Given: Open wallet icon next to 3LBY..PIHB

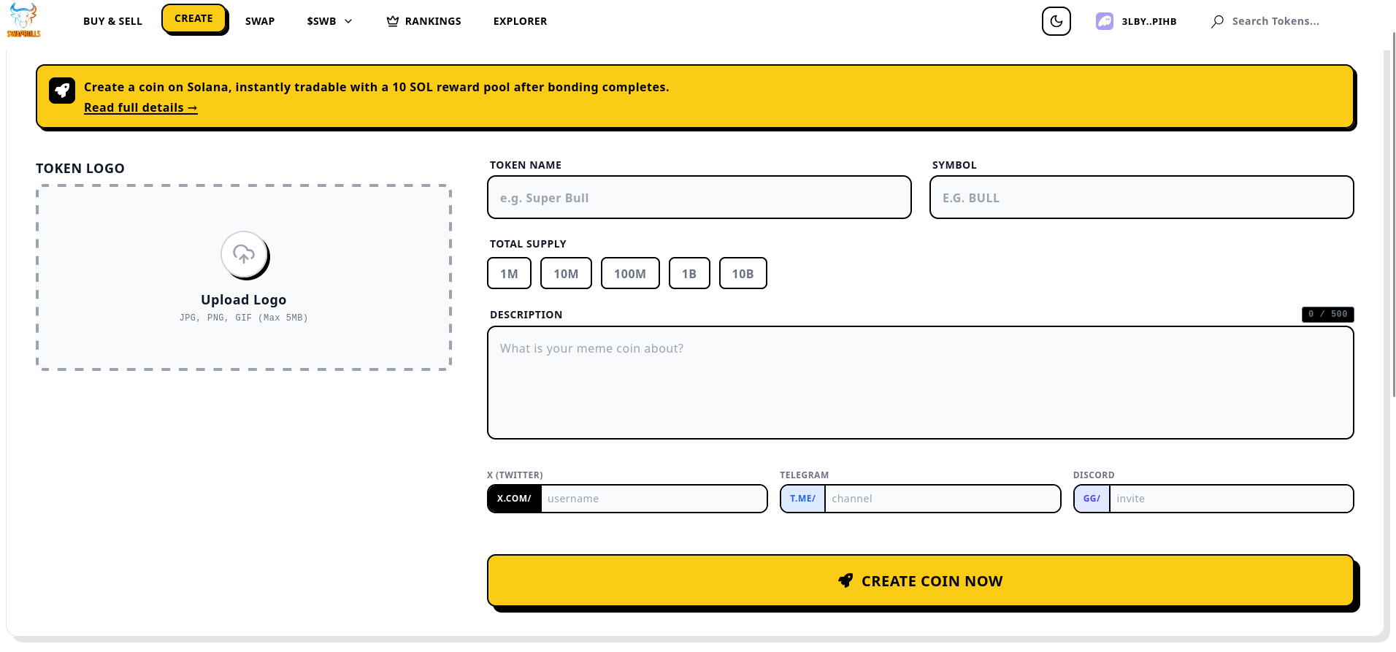Looking at the screenshot, I should pyautogui.click(x=1104, y=21).
